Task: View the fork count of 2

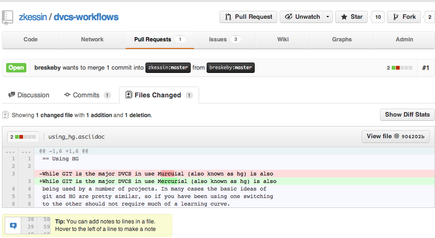Action: click(x=429, y=17)
